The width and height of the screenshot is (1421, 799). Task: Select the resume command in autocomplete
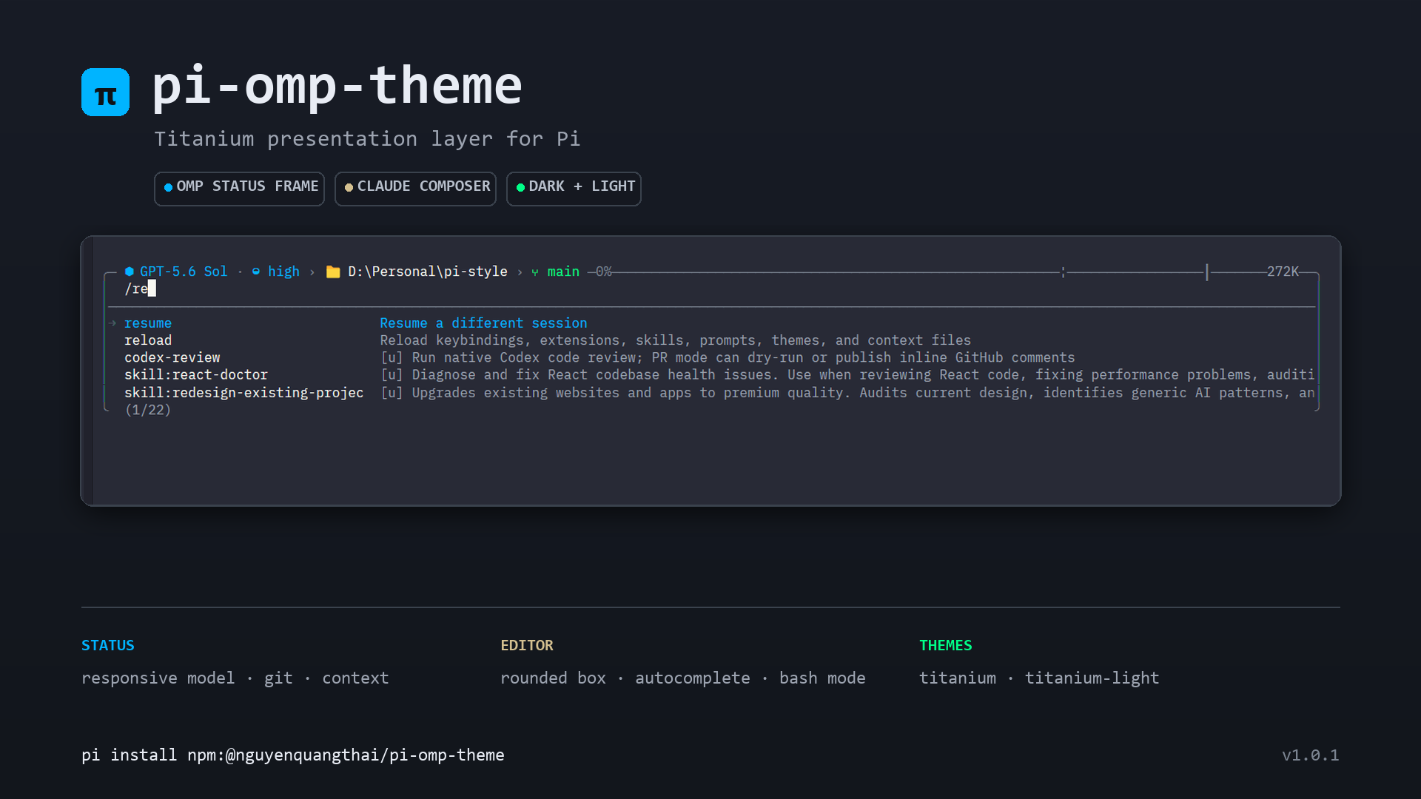click(x=148, y=323)
